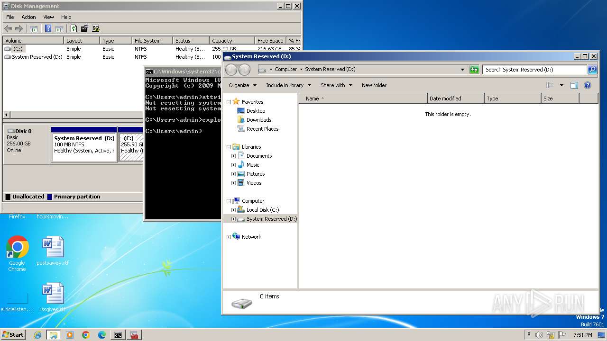The width and height of the screenshot is (607, 341).
Task: Select rssgives.rtf on the desktop
Action: pos(53,297)
